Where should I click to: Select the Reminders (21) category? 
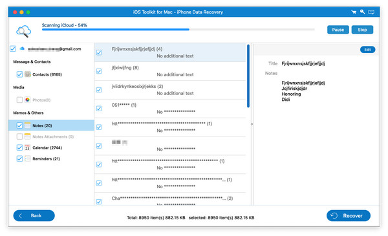(46, 158)
